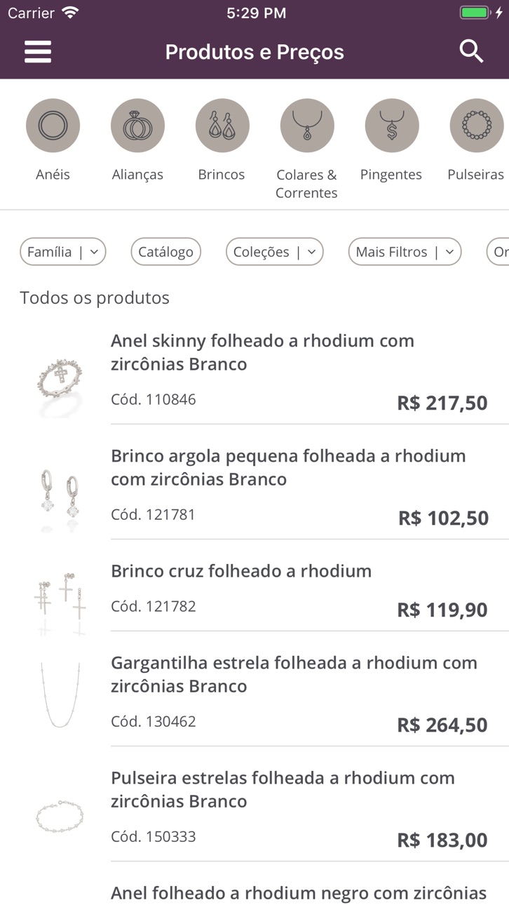Image resolution: width=509 pixels, height=905 pixels.
Task: Tap the search magnifier icon
Action: coord(471,51)
